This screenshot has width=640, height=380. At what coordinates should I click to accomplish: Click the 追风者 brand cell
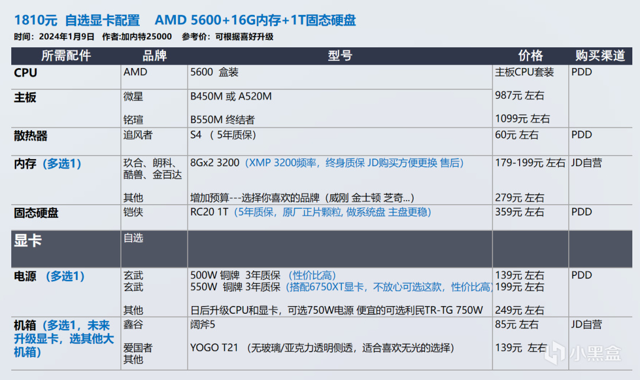click(x=137, y=135)
